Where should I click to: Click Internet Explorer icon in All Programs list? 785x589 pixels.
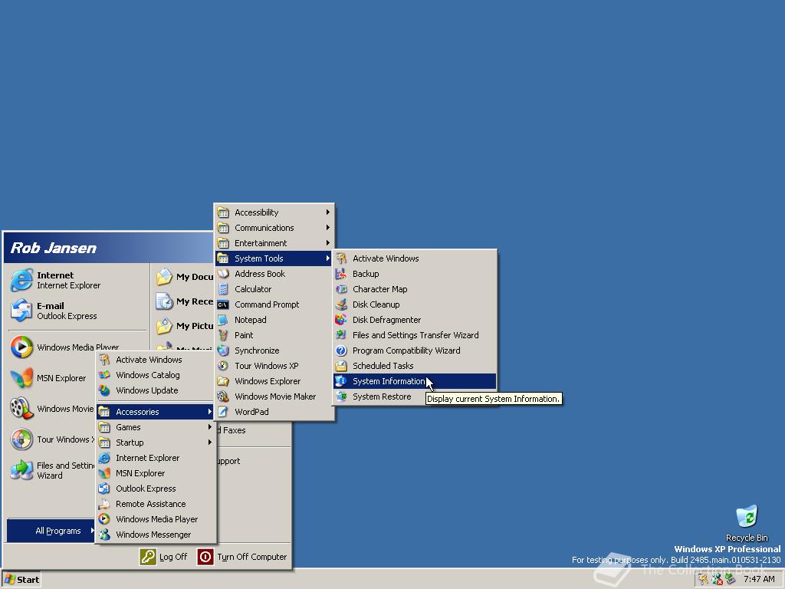pos(104,458)
